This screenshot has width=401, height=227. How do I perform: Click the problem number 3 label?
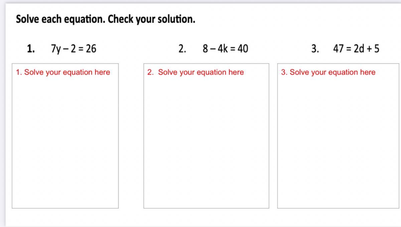tap(315, 49)
